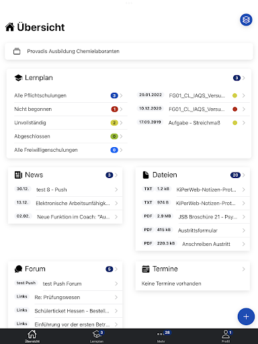Expand the Lernplan section chevron
Viewport: 258px width, 344px height.
[x=244, y=78]
